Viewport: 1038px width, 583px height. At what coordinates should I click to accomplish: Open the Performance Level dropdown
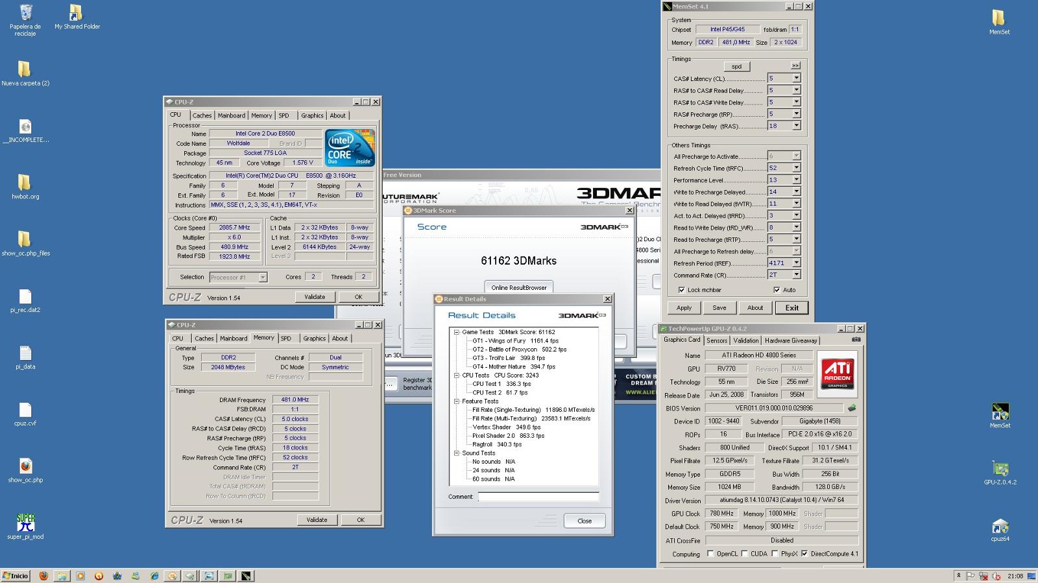[x=796, y=180]
